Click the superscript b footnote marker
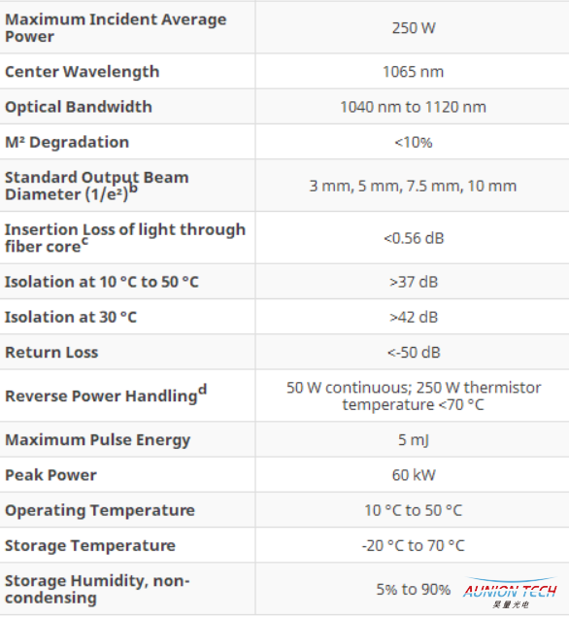Screen dimensions: 569x618 click(134, 188)
